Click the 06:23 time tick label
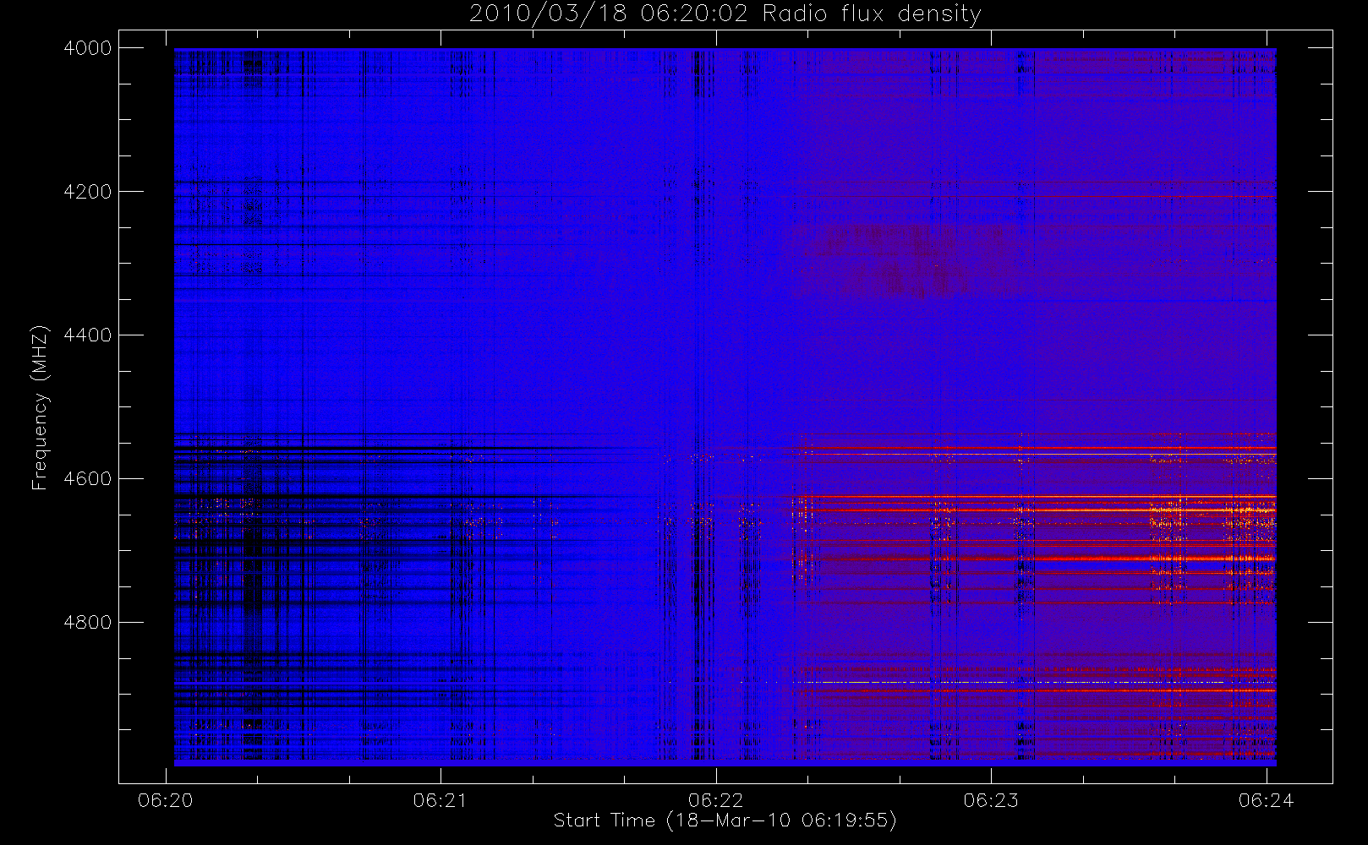Image resolution: width=1368 pixels, height=845 pixels. pyautogui.click(x=991, y=800)
